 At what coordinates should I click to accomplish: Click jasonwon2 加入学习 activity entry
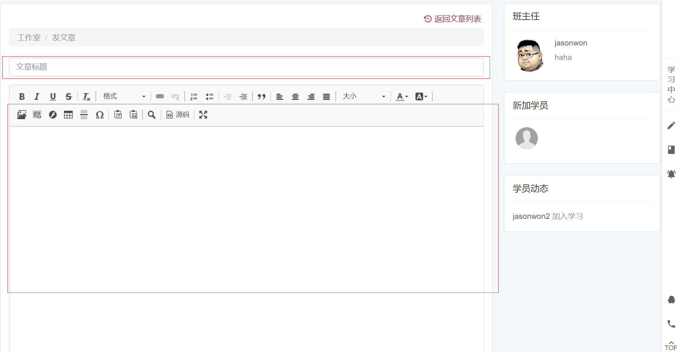click(548, 216)
